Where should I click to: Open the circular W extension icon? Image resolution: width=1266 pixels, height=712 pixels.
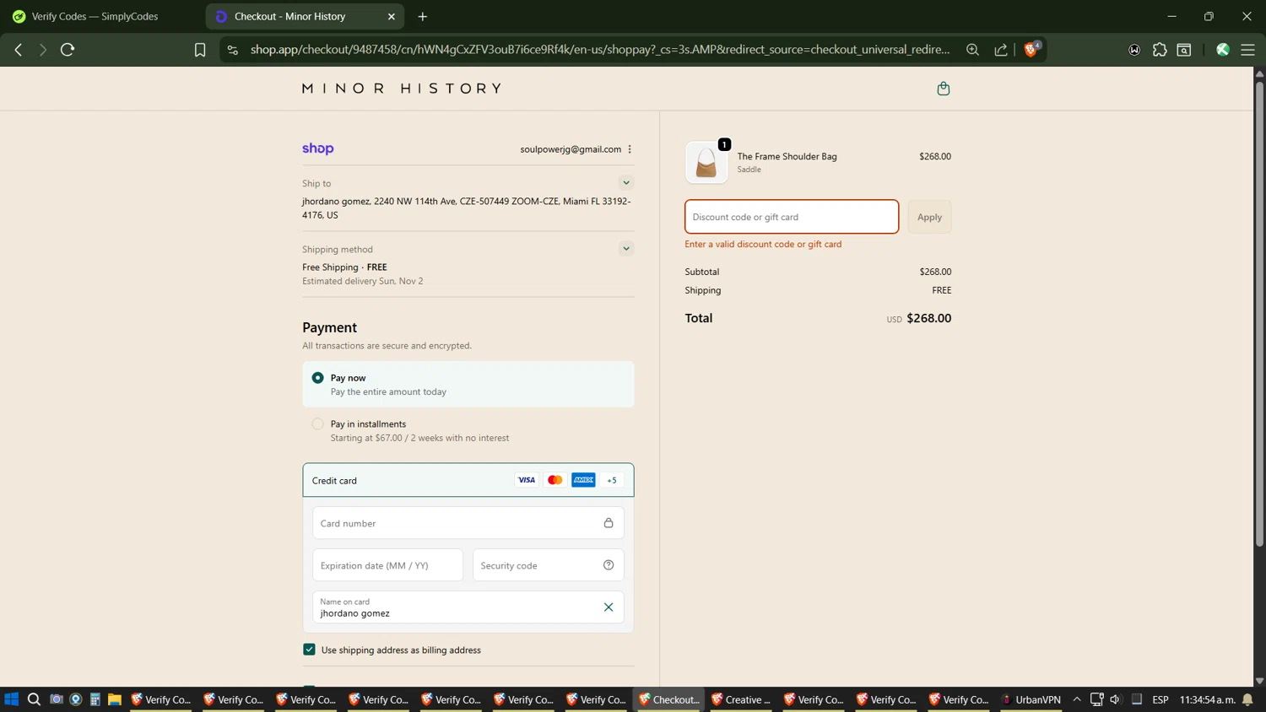tap(1134, 50)
